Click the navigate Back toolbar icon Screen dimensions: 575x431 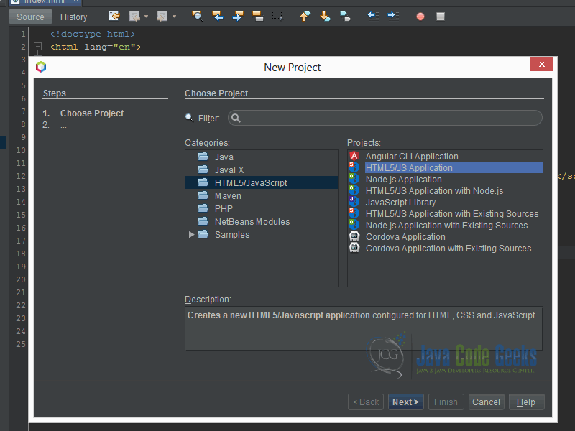click(x=134, y=16)
